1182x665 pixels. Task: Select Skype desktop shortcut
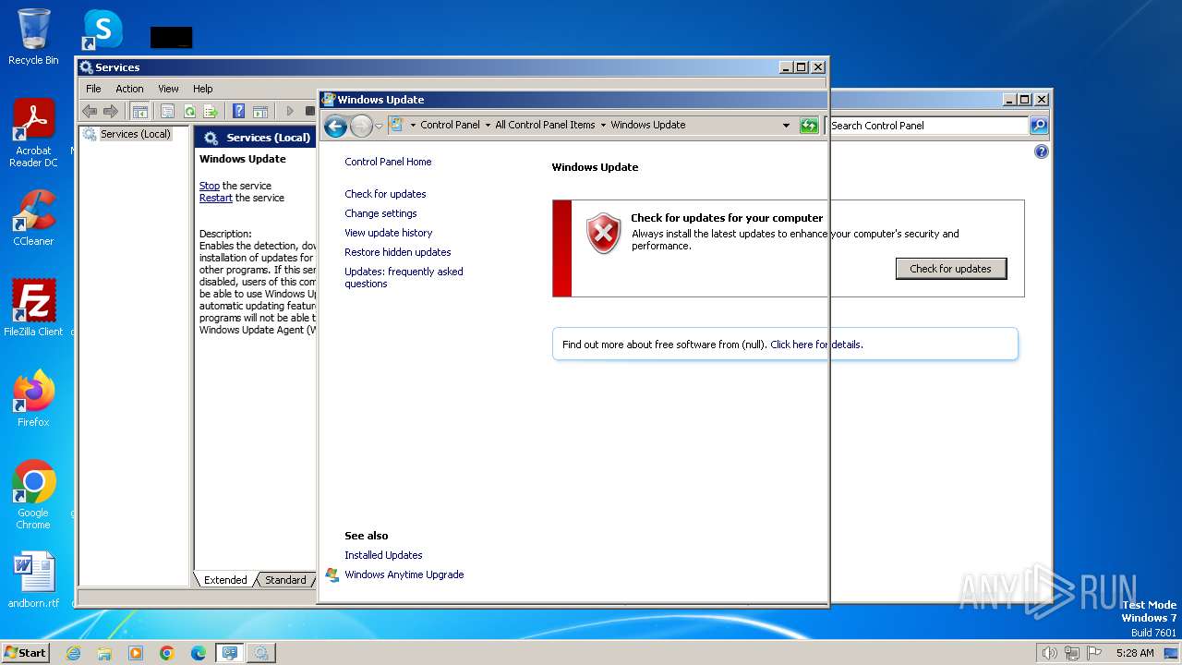[x=102, y=30]
